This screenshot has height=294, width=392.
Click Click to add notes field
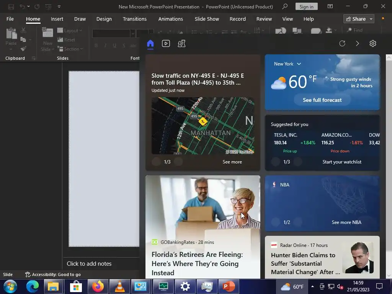(89, 264)
